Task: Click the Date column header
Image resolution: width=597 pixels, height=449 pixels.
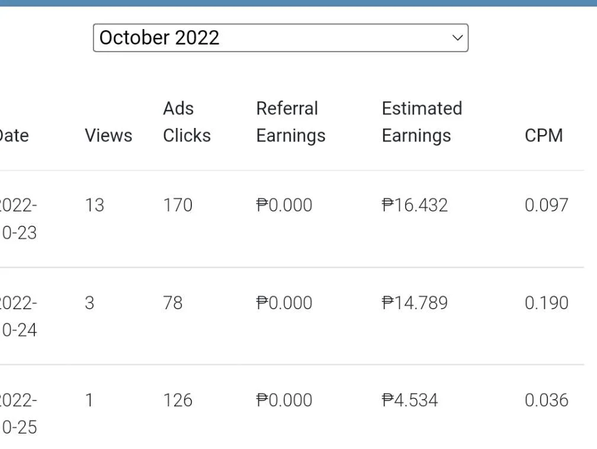Action: tap(14, 136)
